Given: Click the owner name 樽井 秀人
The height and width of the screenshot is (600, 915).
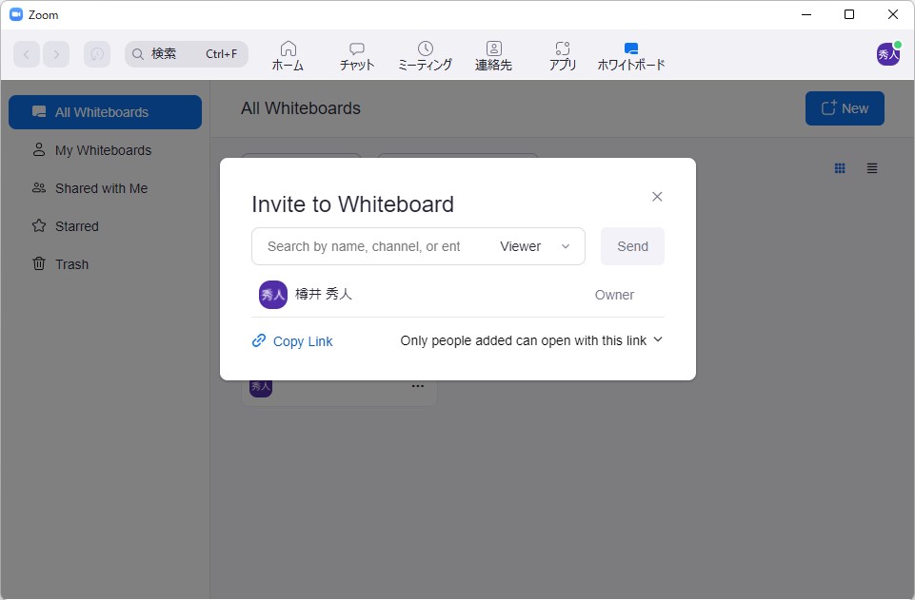Looking at the screenshot, I should (x=324, y=294).
